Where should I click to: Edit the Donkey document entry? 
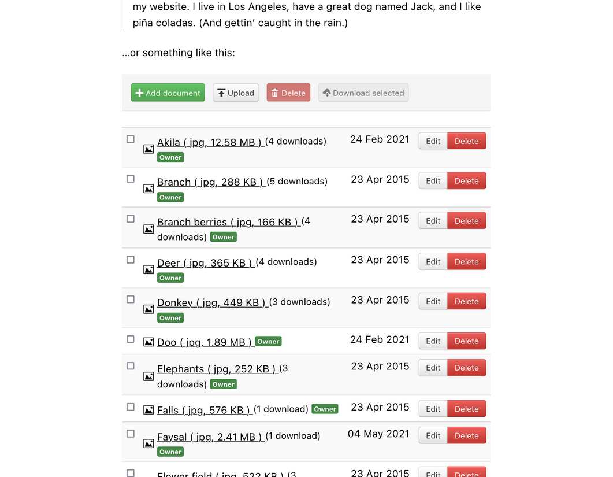[433, 301]
